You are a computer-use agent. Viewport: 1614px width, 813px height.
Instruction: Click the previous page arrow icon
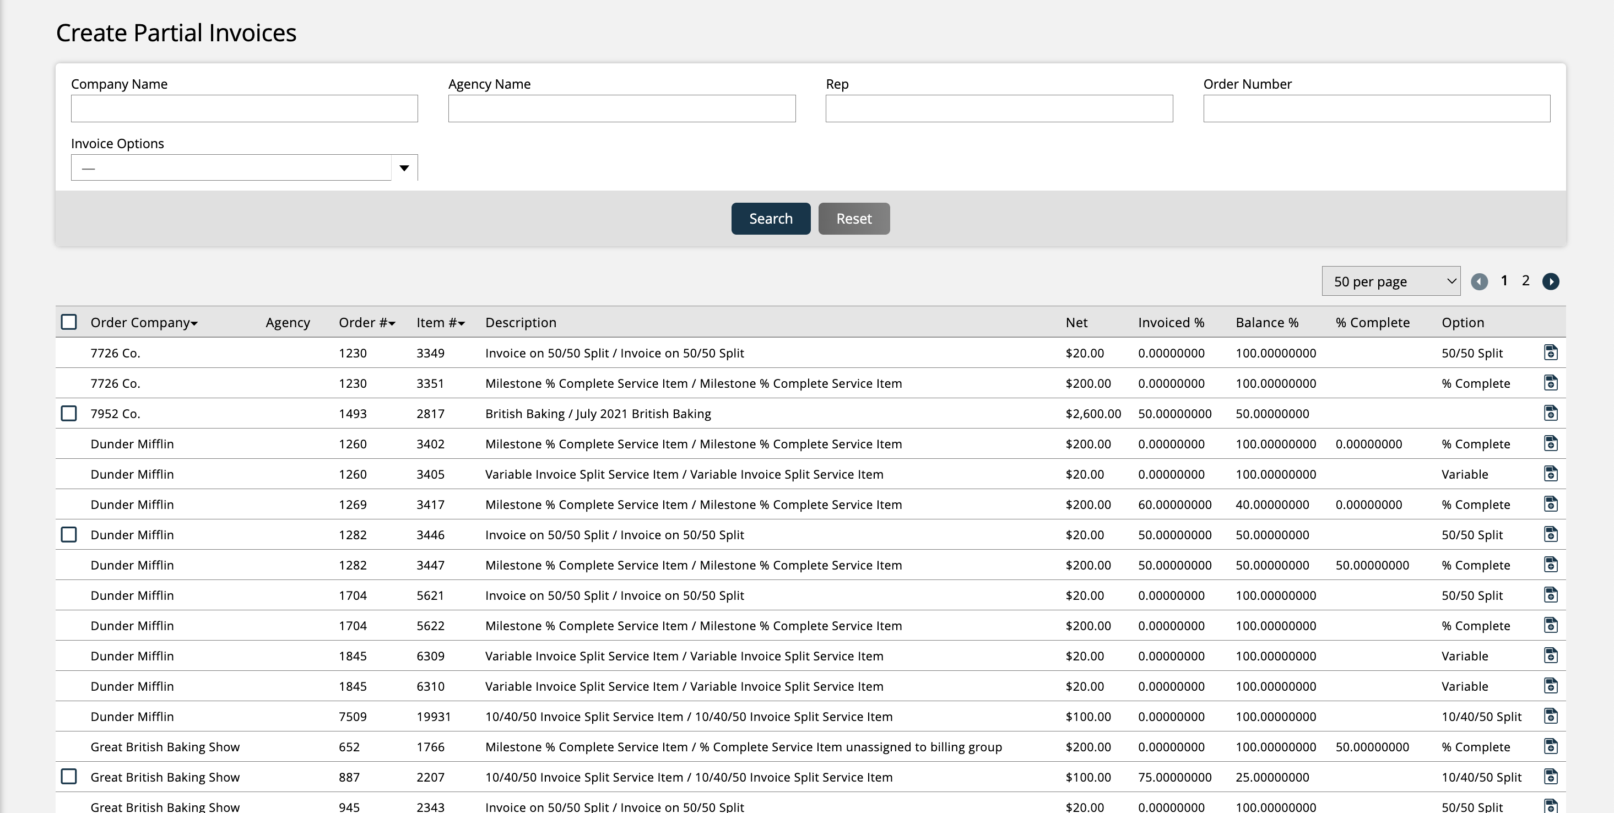point(1480,281)
